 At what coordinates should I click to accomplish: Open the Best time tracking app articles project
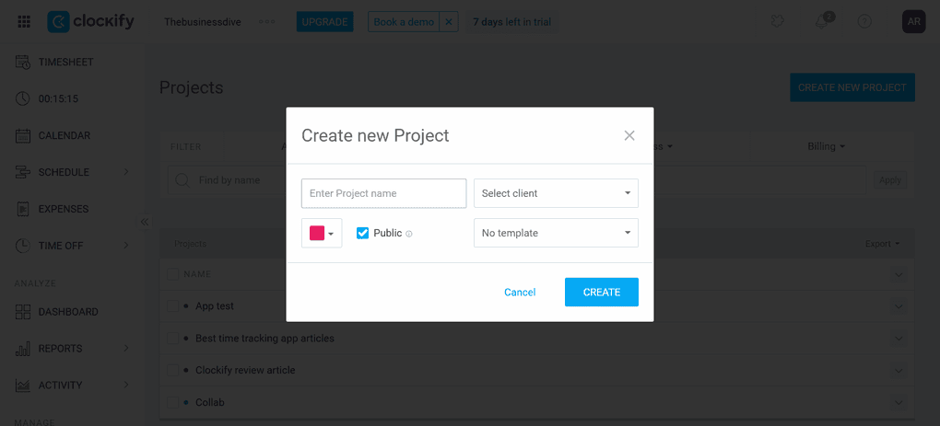tap(265, 338)
